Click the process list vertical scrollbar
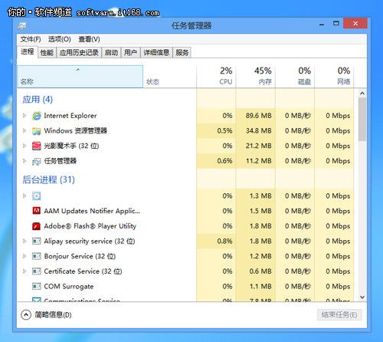The width and height of the screenshot is (383, 342). (362, 196)
